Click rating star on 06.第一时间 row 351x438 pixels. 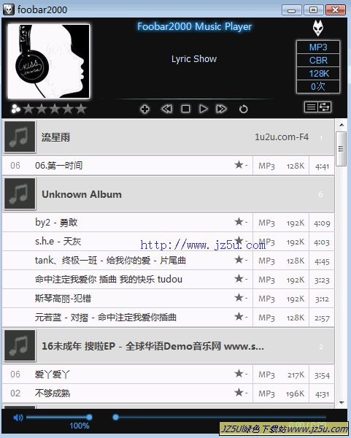pyautogui.click(x=239, y=165)
